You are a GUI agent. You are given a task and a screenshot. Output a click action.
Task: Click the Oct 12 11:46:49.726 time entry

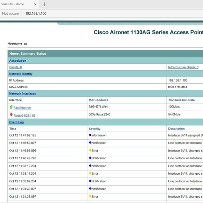23,158
